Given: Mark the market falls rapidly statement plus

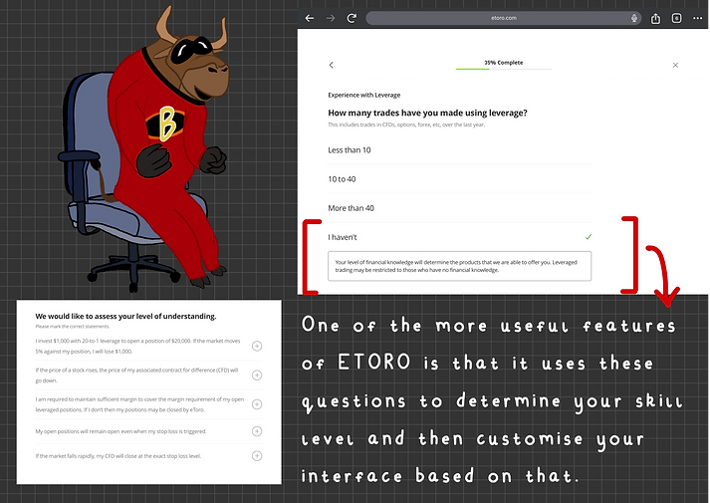Looking at the screenshot, I should (x=257, y=456).
